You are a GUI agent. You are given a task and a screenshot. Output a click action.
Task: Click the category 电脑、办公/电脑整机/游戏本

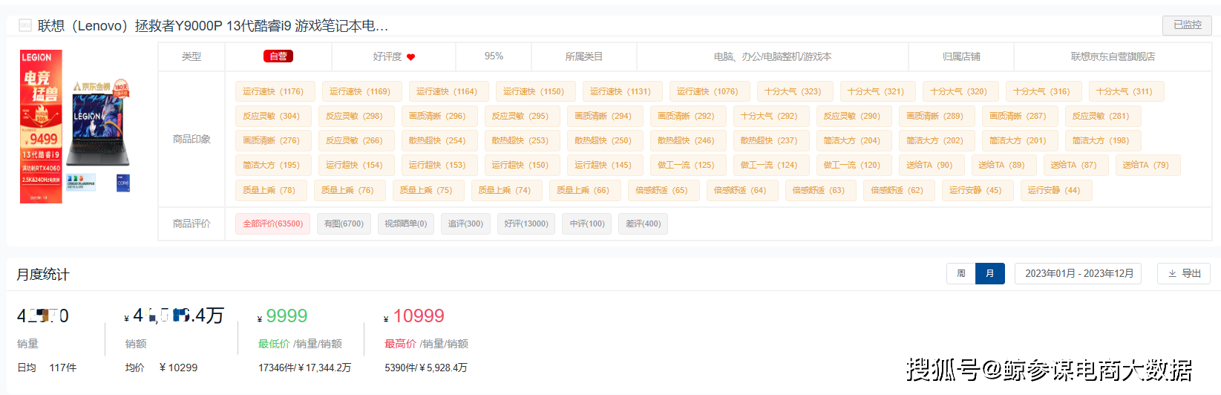coord(773,56)
